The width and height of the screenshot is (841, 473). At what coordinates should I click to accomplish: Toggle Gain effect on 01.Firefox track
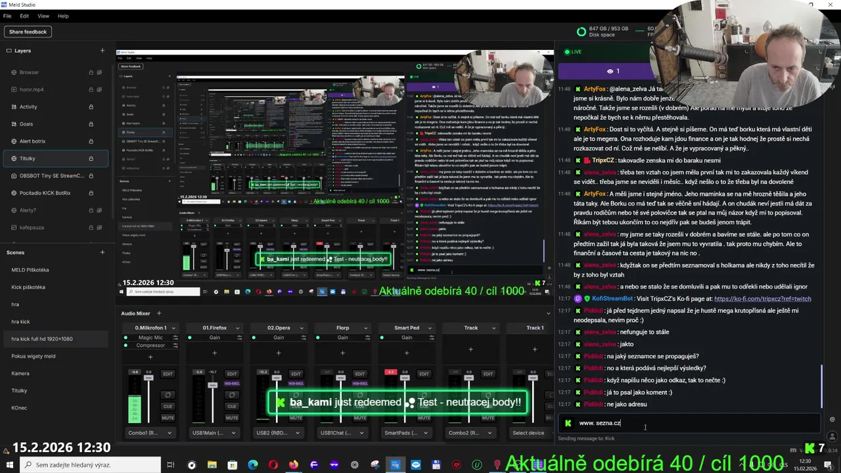click(190, 338)
